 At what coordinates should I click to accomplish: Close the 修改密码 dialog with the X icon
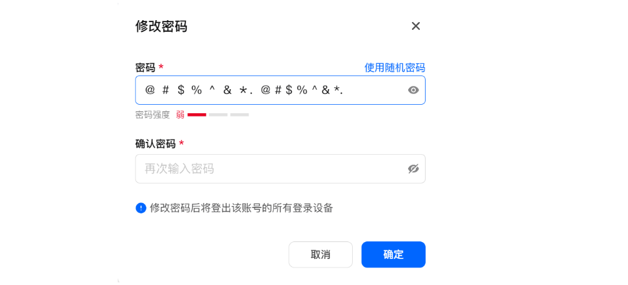tap(416, 26)
